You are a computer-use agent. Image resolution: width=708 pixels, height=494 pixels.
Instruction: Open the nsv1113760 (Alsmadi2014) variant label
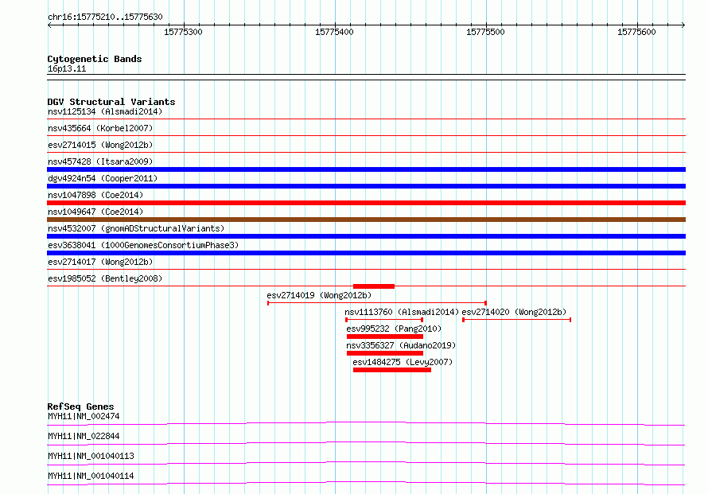401,312
